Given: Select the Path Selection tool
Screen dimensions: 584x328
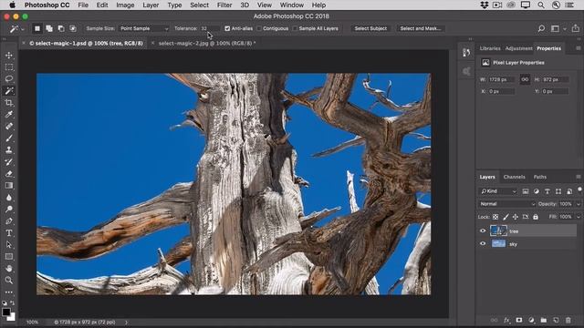Looking at the screenshot, I should (x=9, y=245).
